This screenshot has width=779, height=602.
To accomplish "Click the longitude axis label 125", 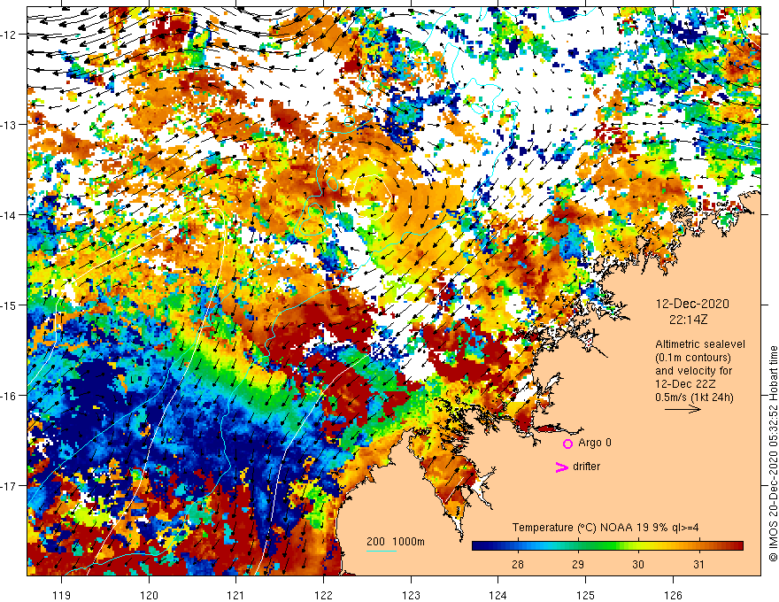I will tap(586, 595).
